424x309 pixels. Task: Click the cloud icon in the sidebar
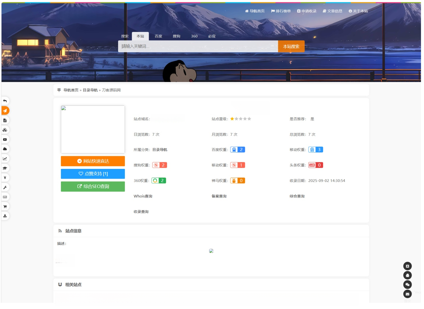[5, 149]
